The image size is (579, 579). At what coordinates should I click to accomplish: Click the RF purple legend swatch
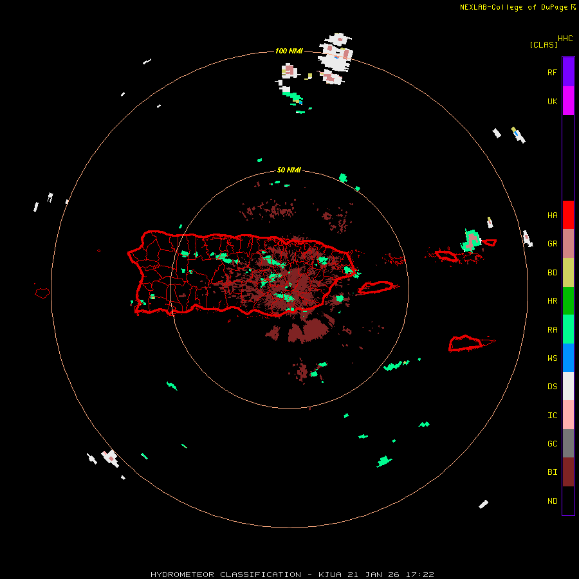(x=568, y=72)
